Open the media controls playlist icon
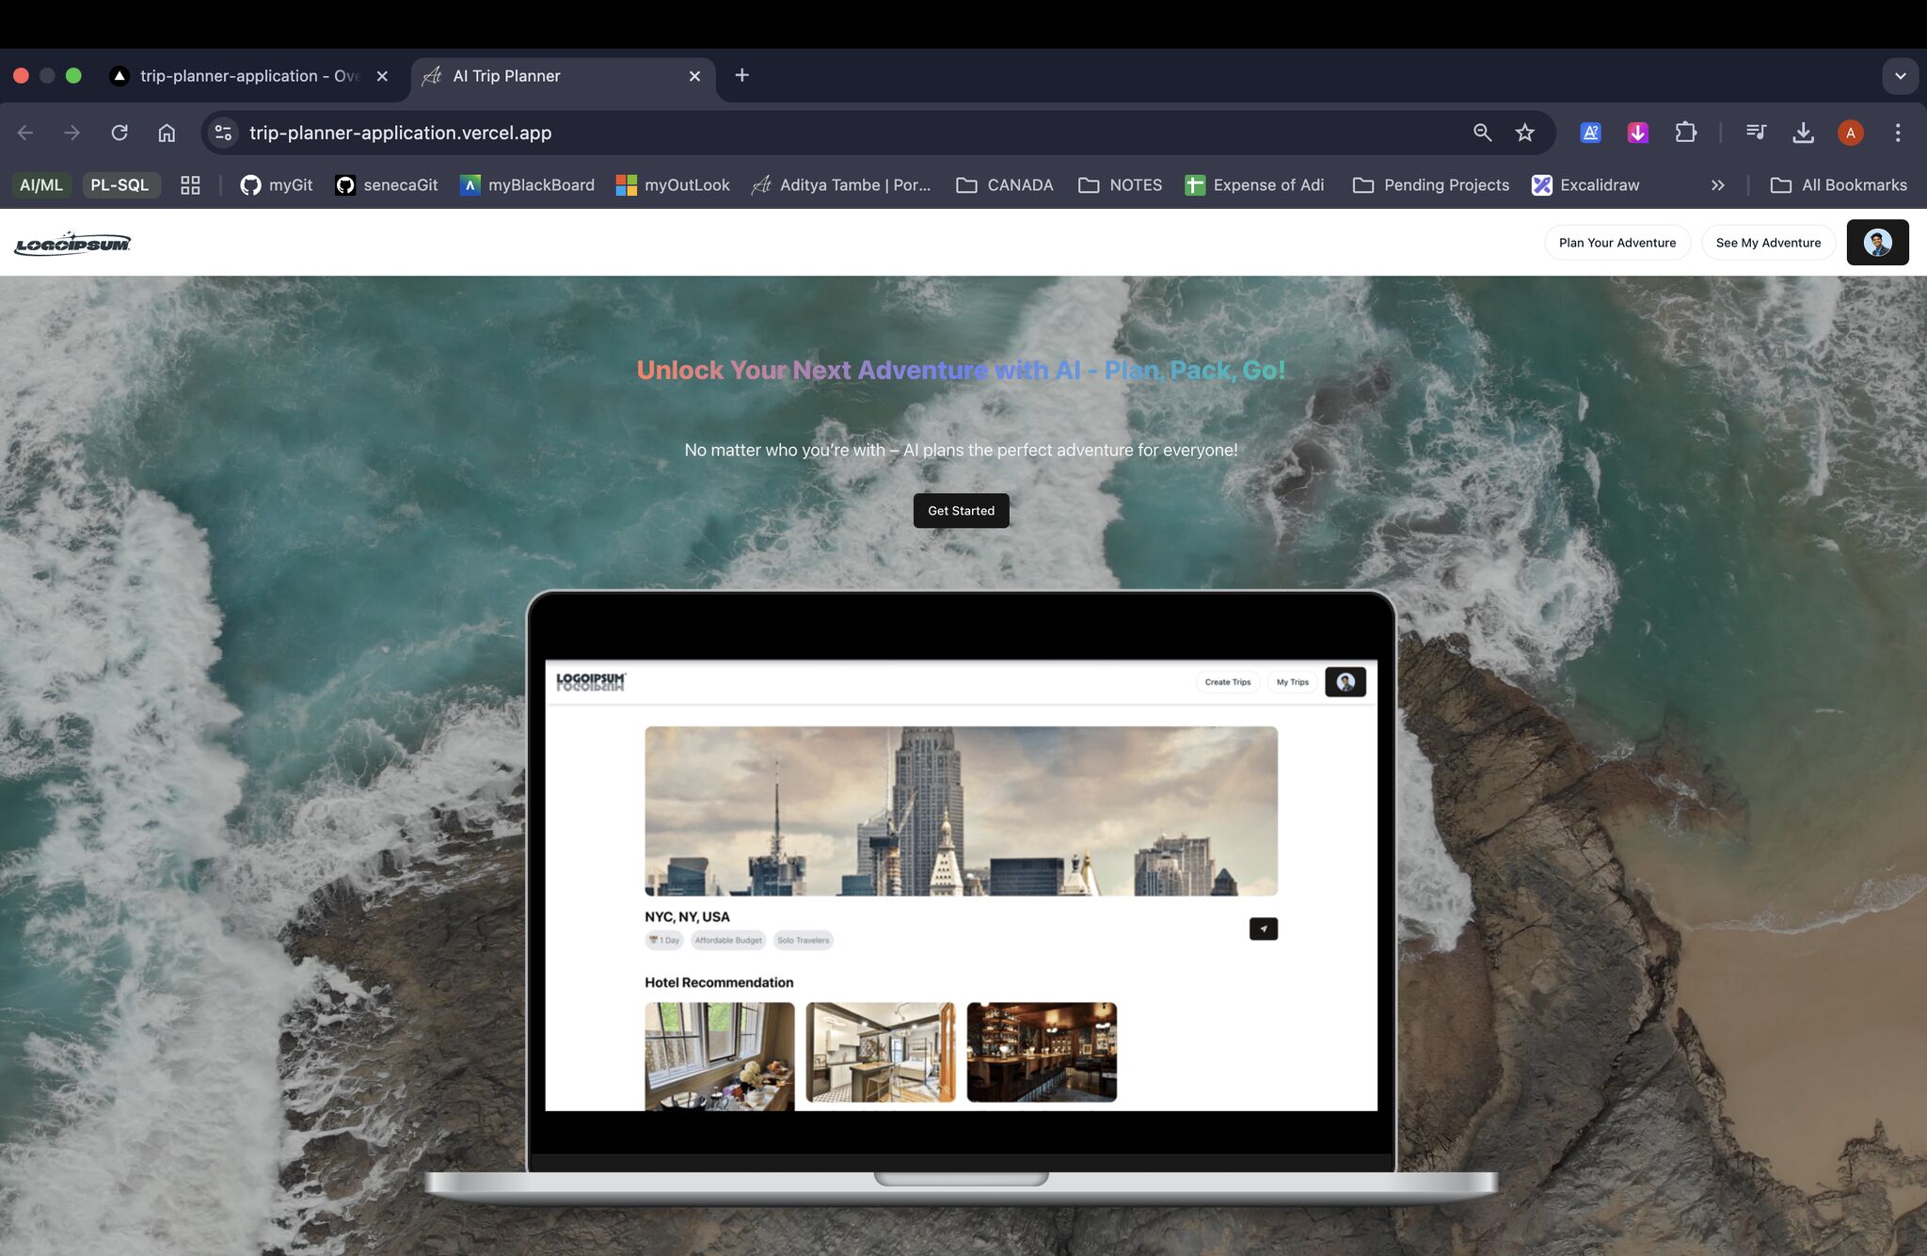 tap(1756, 133)
